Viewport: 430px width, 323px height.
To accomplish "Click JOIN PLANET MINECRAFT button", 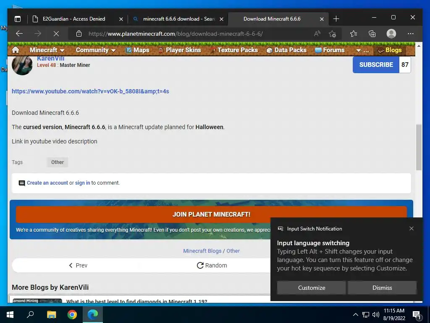I will click(211, 214).
